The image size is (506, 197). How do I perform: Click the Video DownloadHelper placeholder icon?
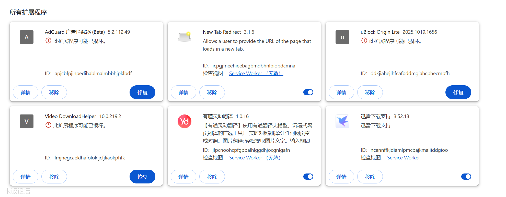click(27, 121)
